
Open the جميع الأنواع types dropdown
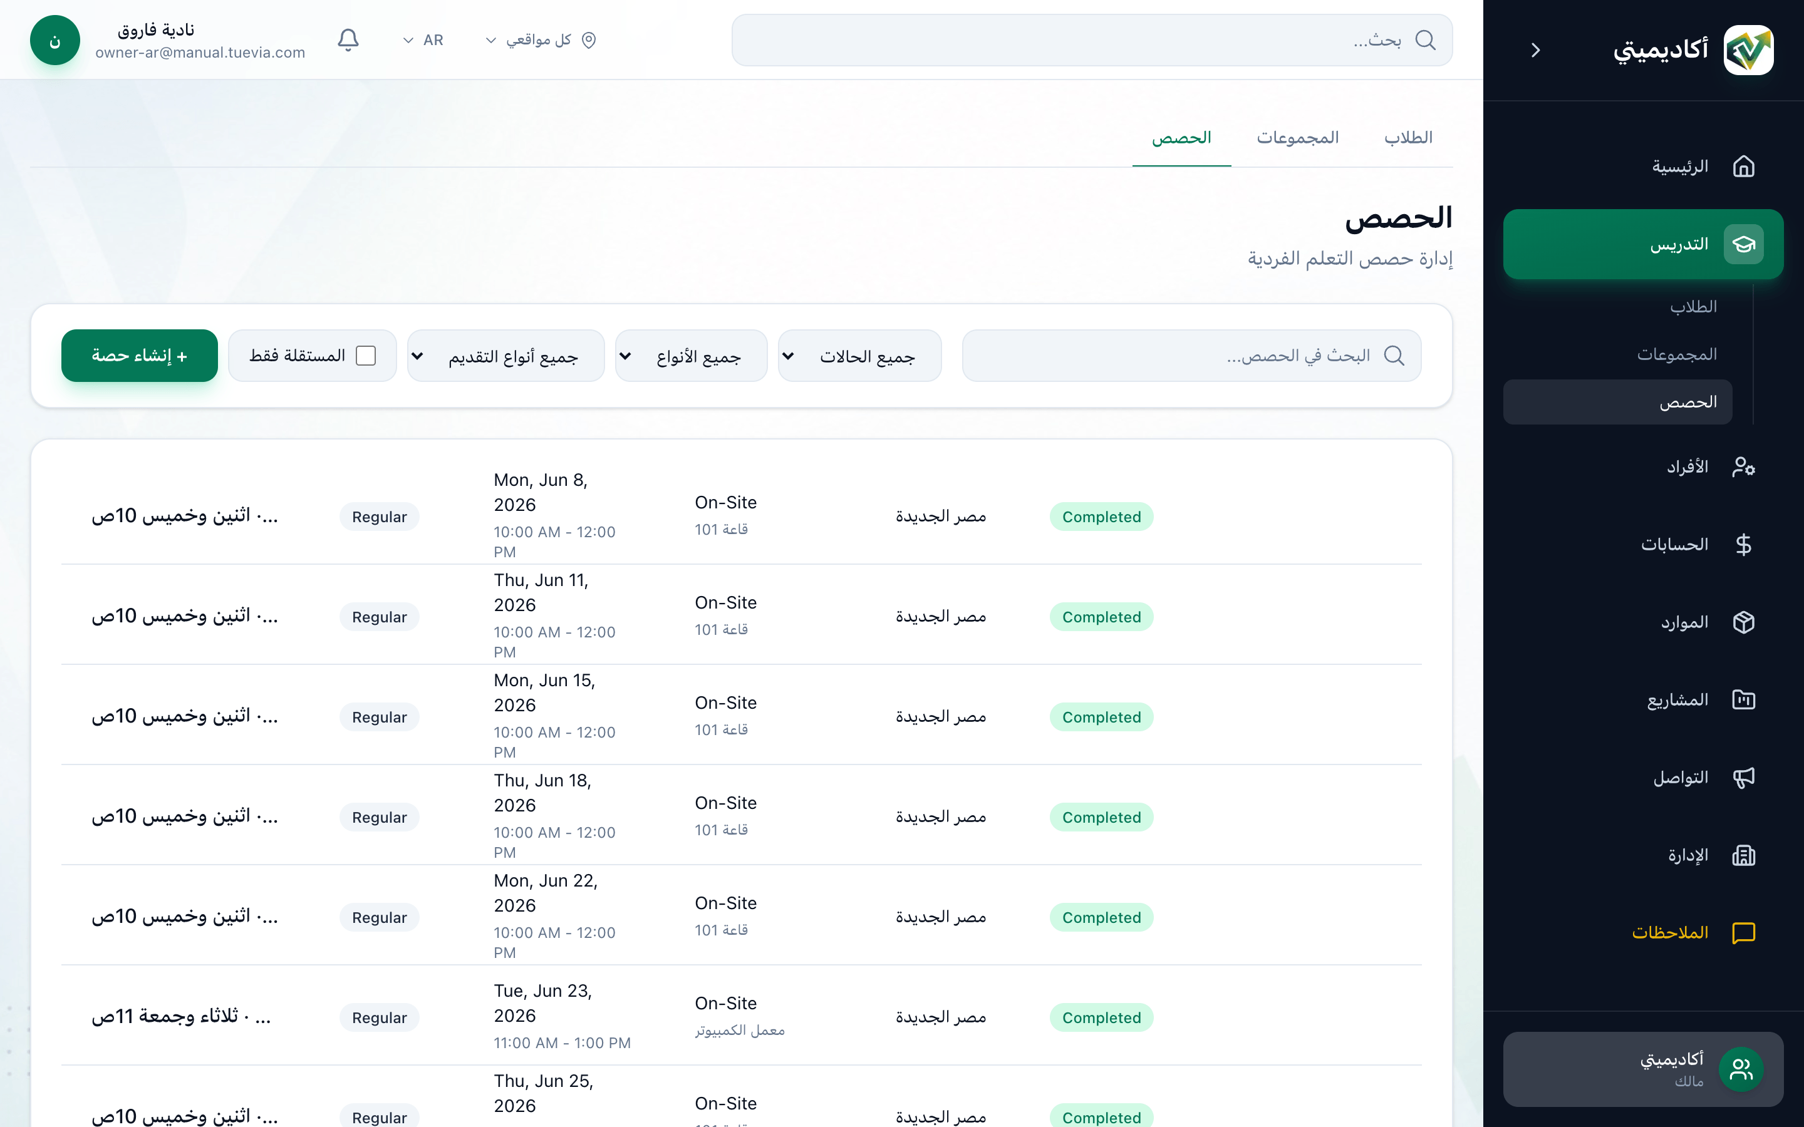[x=691, y=356]
